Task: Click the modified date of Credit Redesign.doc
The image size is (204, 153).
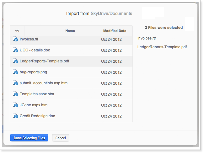Action: click(111, 116)
